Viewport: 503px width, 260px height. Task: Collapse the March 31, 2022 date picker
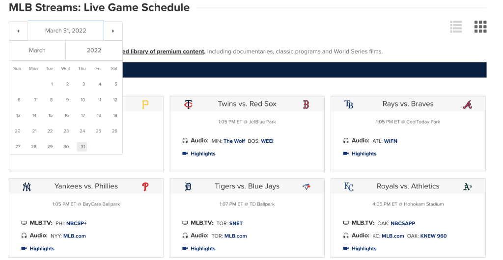[x=65, y=31]
